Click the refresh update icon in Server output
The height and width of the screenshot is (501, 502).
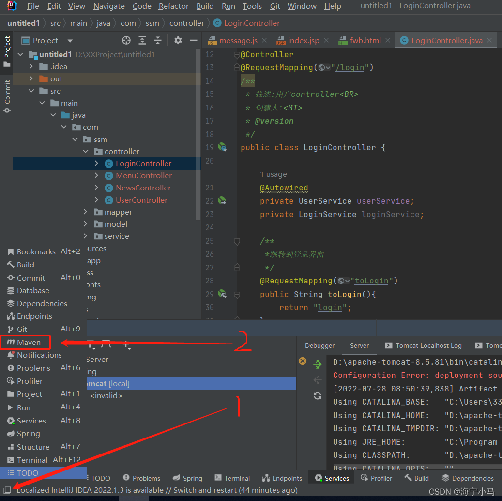[318, 396]
